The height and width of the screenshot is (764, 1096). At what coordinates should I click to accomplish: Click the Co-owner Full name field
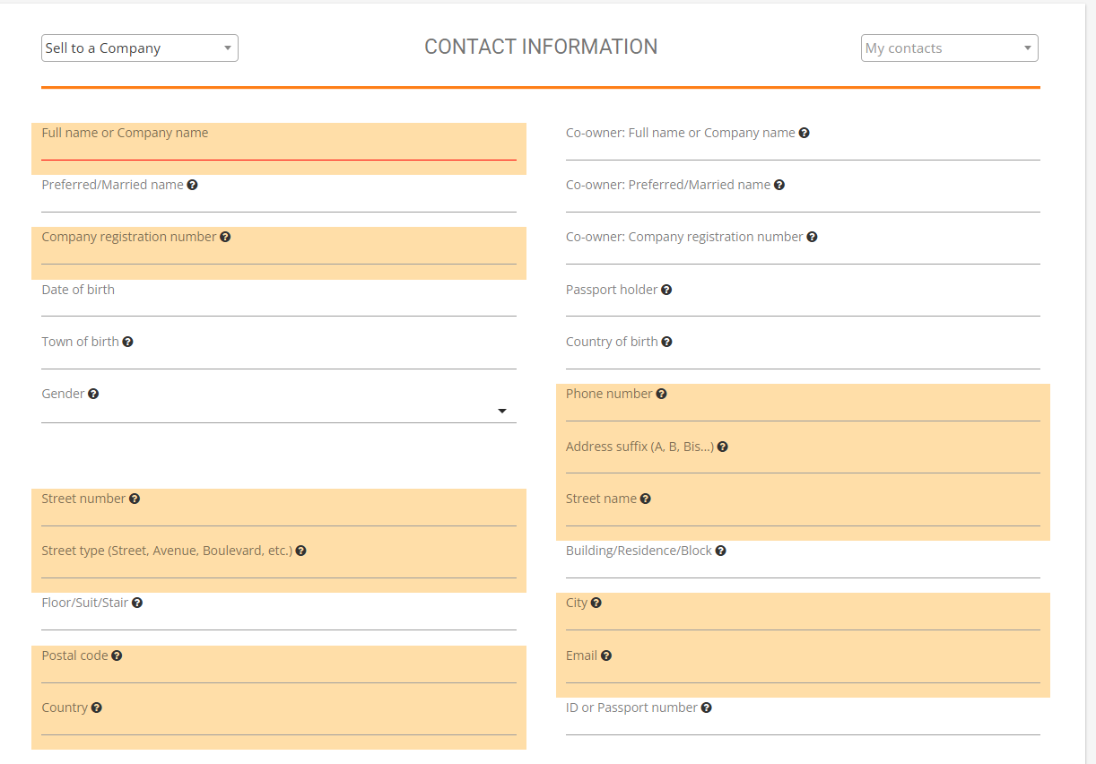pos(803,150)
